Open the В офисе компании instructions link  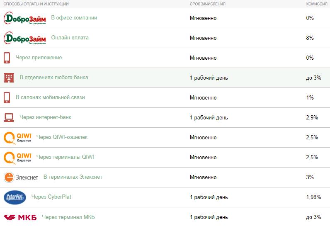(x=74, y=18)
